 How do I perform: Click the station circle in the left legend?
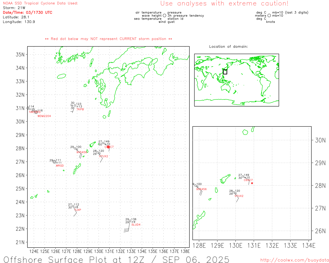pyautogui.click(x=164, y=16)
